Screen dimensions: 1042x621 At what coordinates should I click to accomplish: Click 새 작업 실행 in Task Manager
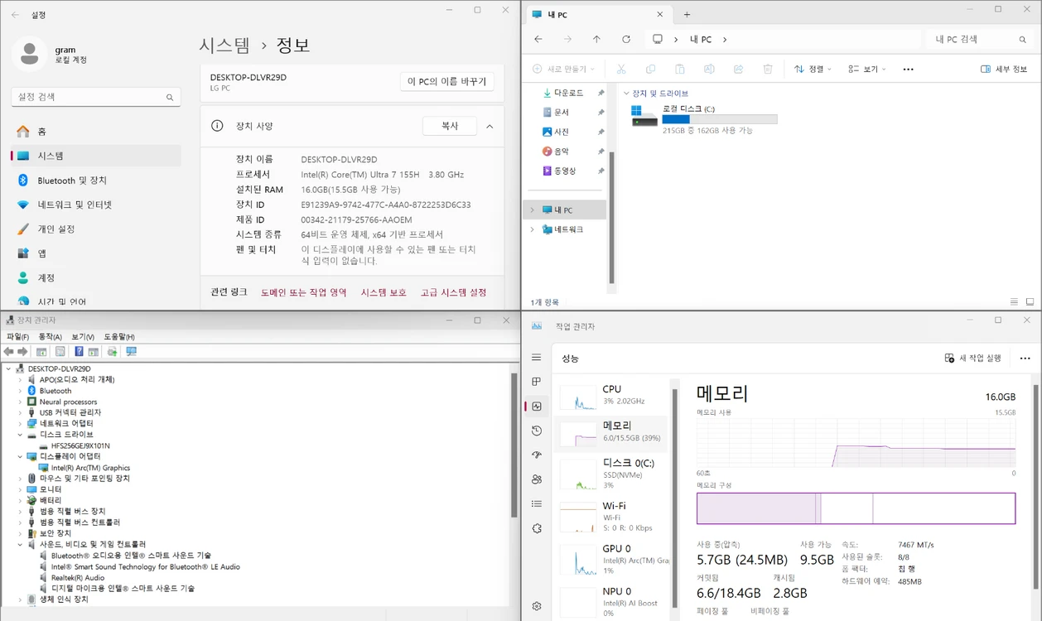coord(973,359)
